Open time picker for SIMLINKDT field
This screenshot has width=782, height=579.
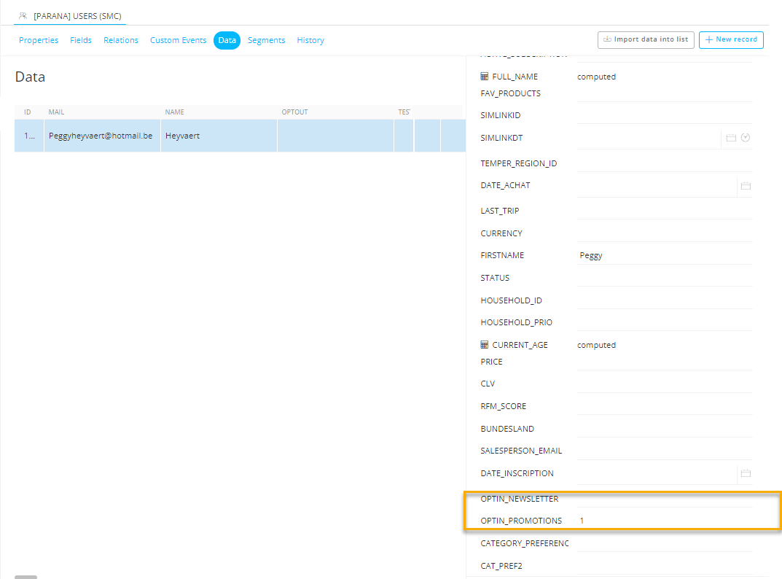pyautogui.click(x=746, y=138)
